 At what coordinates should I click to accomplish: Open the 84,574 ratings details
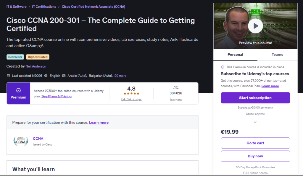coord(131,99)
